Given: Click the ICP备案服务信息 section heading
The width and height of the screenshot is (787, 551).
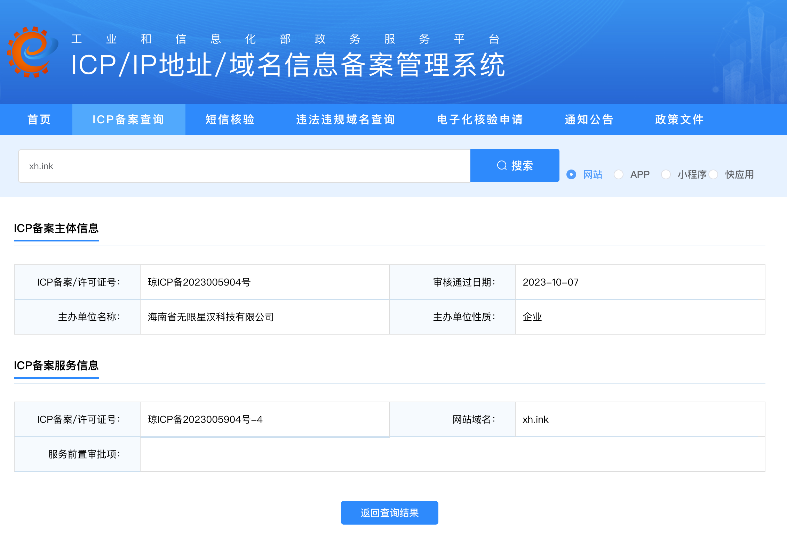Looking at the screenshot, I should 56,365.
